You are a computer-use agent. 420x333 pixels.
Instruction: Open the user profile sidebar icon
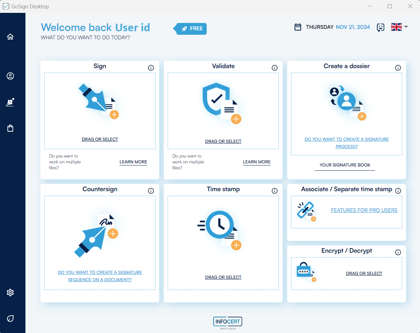point(10,76)
